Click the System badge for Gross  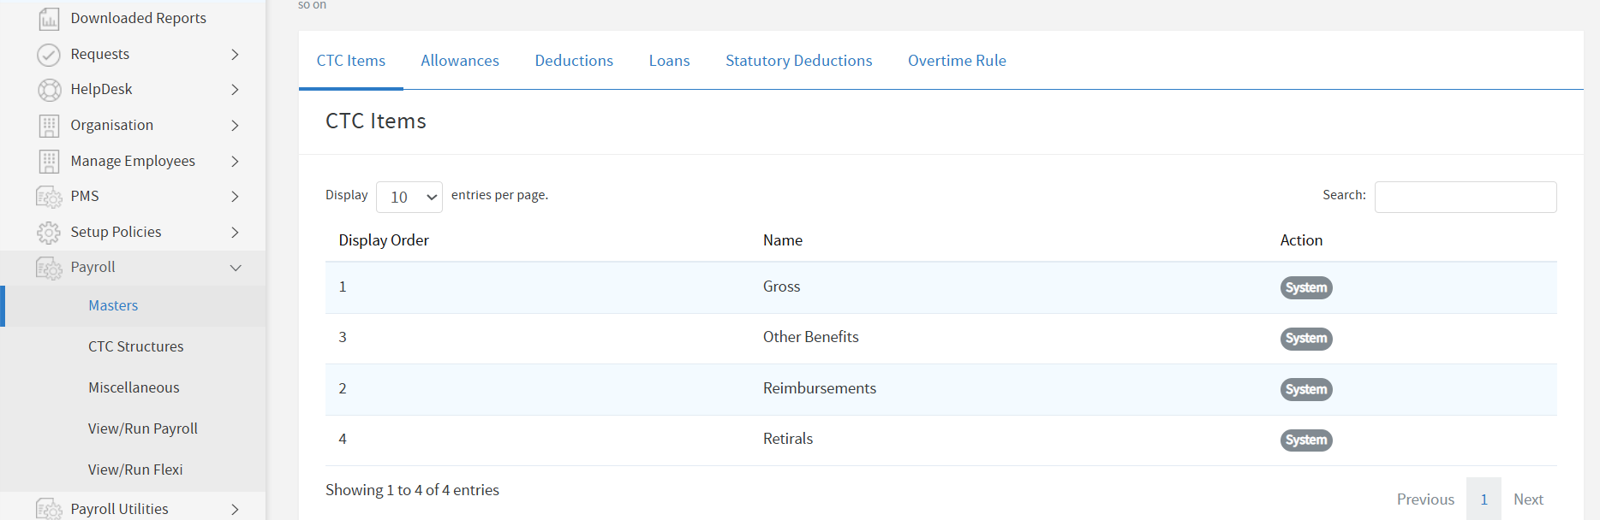click(x=1306, y=288)
